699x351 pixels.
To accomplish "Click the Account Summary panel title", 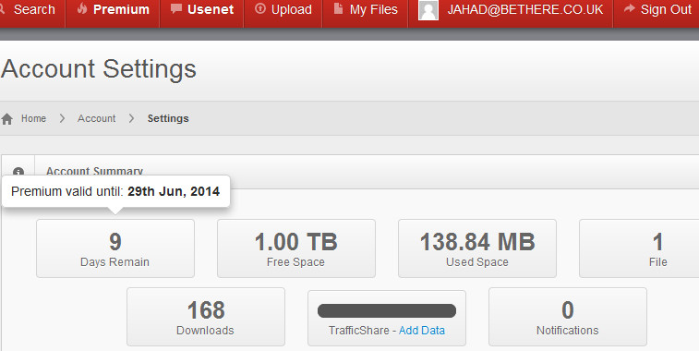I will point(94,171).
